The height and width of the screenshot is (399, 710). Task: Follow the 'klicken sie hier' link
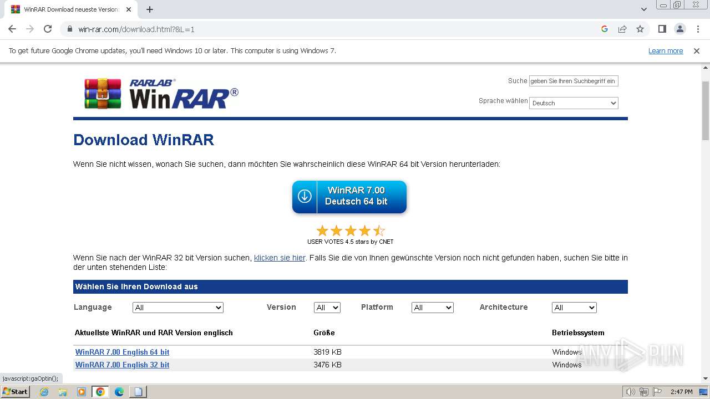pyautogui.click(x=280, y=258)
